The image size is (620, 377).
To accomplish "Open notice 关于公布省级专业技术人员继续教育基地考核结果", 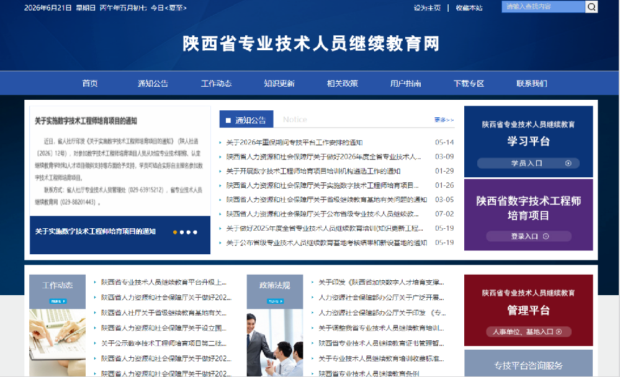I will pos(326,242).
